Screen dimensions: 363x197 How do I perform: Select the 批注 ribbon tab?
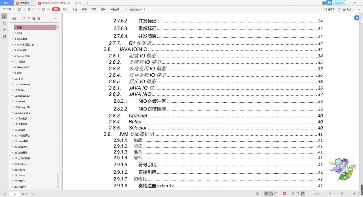coord(75,9)
